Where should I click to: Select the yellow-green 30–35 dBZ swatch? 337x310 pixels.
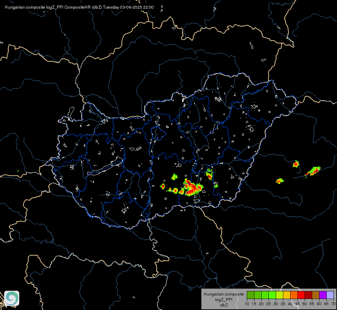click(x=280, y=295)
